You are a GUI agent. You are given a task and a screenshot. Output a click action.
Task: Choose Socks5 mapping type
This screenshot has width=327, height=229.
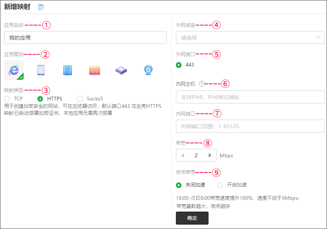point(80,99)
